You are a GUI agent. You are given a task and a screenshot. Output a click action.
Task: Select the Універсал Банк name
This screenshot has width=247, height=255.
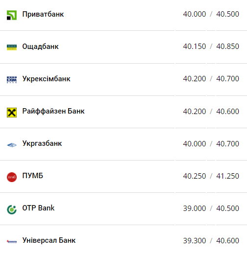click(49, 240)
